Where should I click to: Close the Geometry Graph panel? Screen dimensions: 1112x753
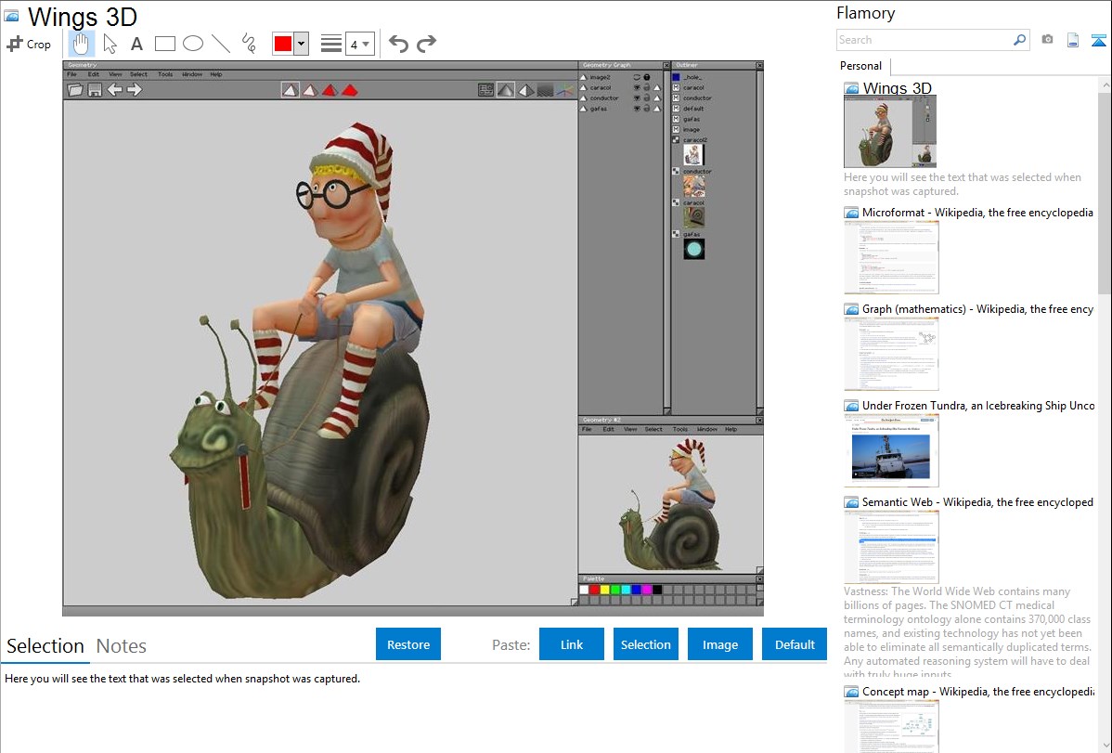pyautogui.click(x=666, y=65)
